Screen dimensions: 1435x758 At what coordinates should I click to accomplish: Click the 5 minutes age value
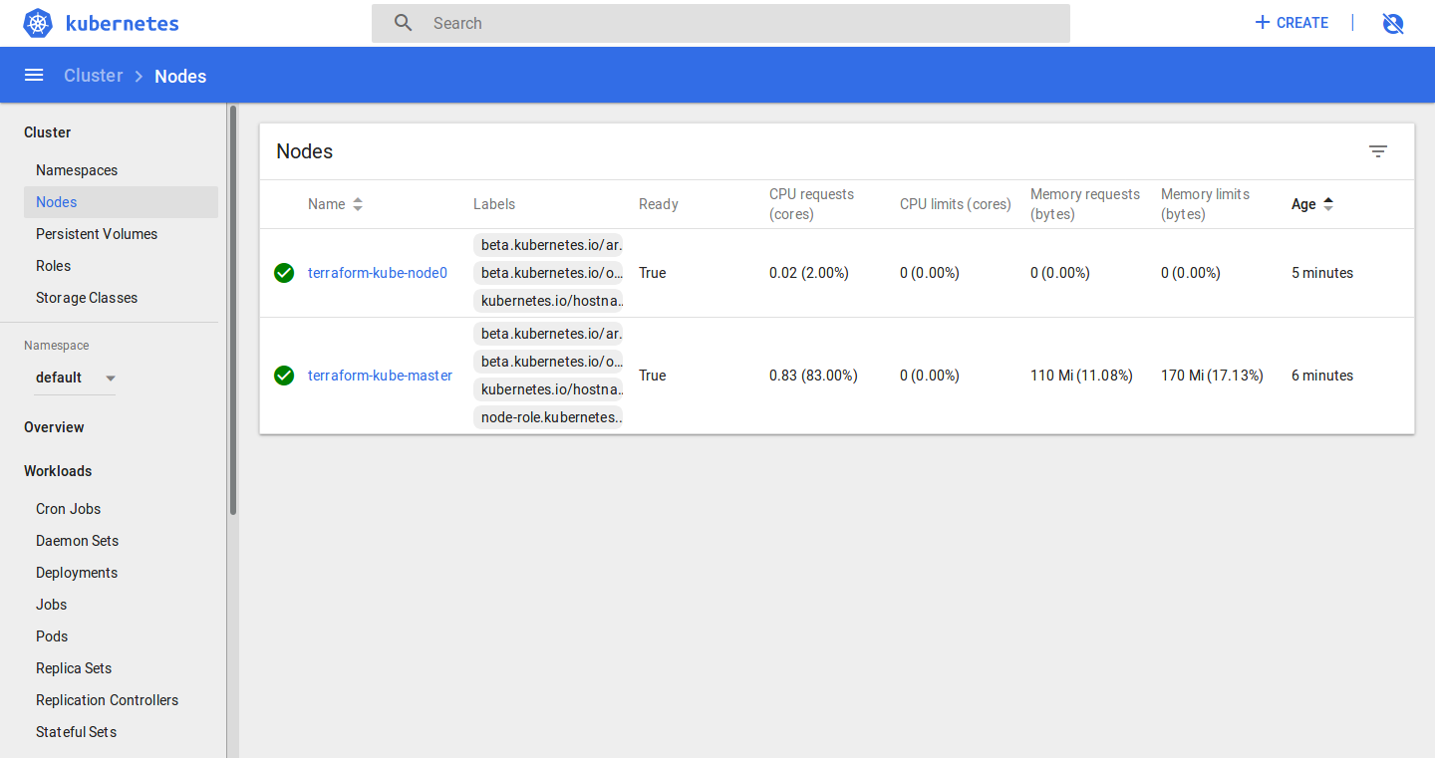[1322, 273]
